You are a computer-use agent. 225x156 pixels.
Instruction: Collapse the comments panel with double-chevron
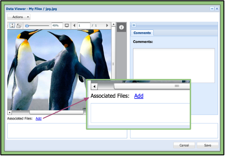pos(134,25)
